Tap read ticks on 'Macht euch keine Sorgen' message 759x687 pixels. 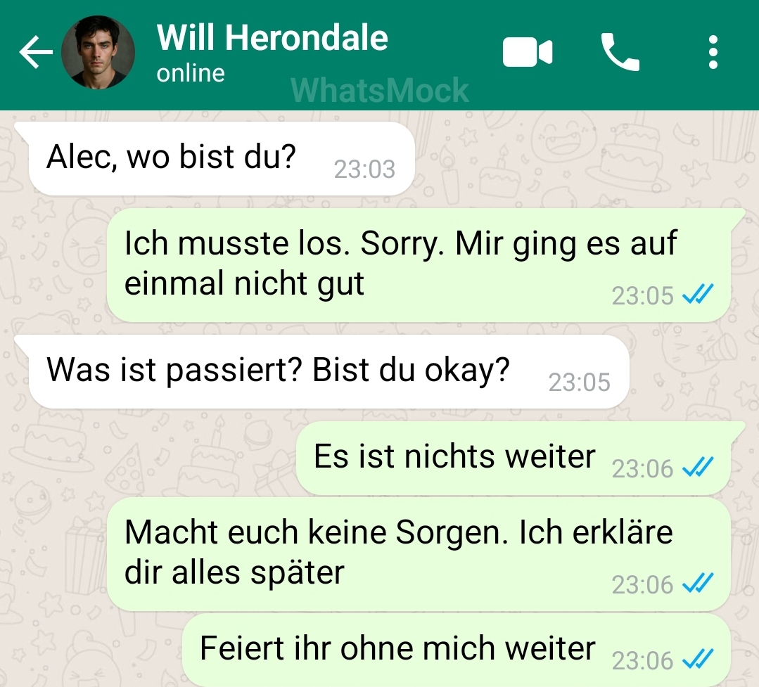click(x=698, y=582)
